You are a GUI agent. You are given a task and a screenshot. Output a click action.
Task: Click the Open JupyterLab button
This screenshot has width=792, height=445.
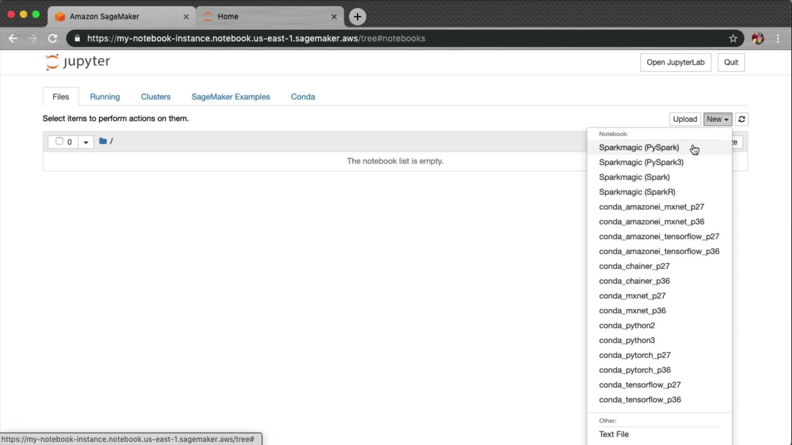point(675,62)
